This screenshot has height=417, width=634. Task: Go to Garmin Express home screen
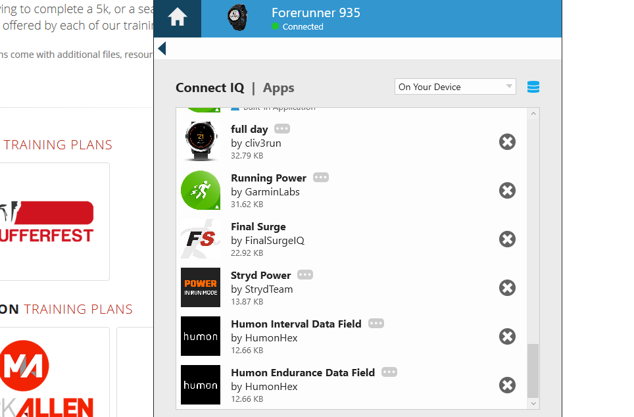177,18
